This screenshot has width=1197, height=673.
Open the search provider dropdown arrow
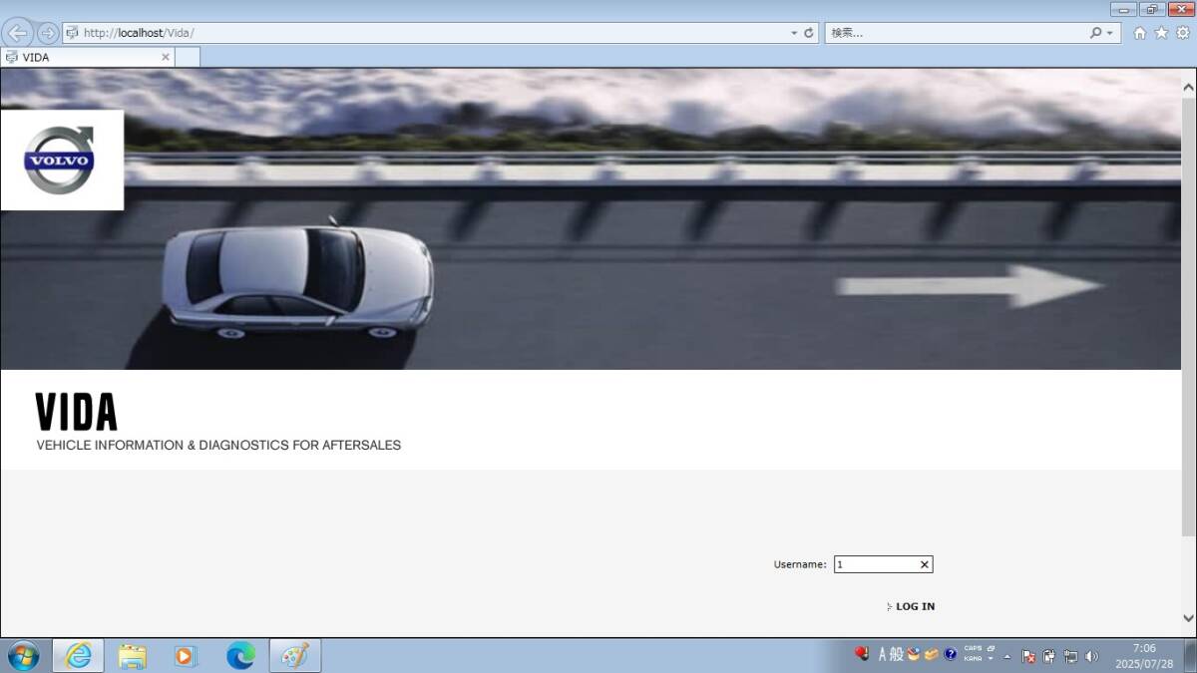click(x=1110, y=33)
